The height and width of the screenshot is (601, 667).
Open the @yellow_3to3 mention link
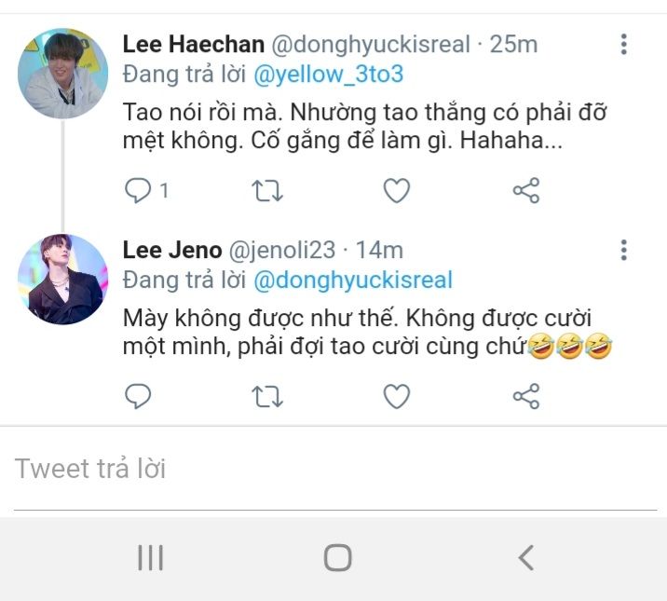[328, 74]
